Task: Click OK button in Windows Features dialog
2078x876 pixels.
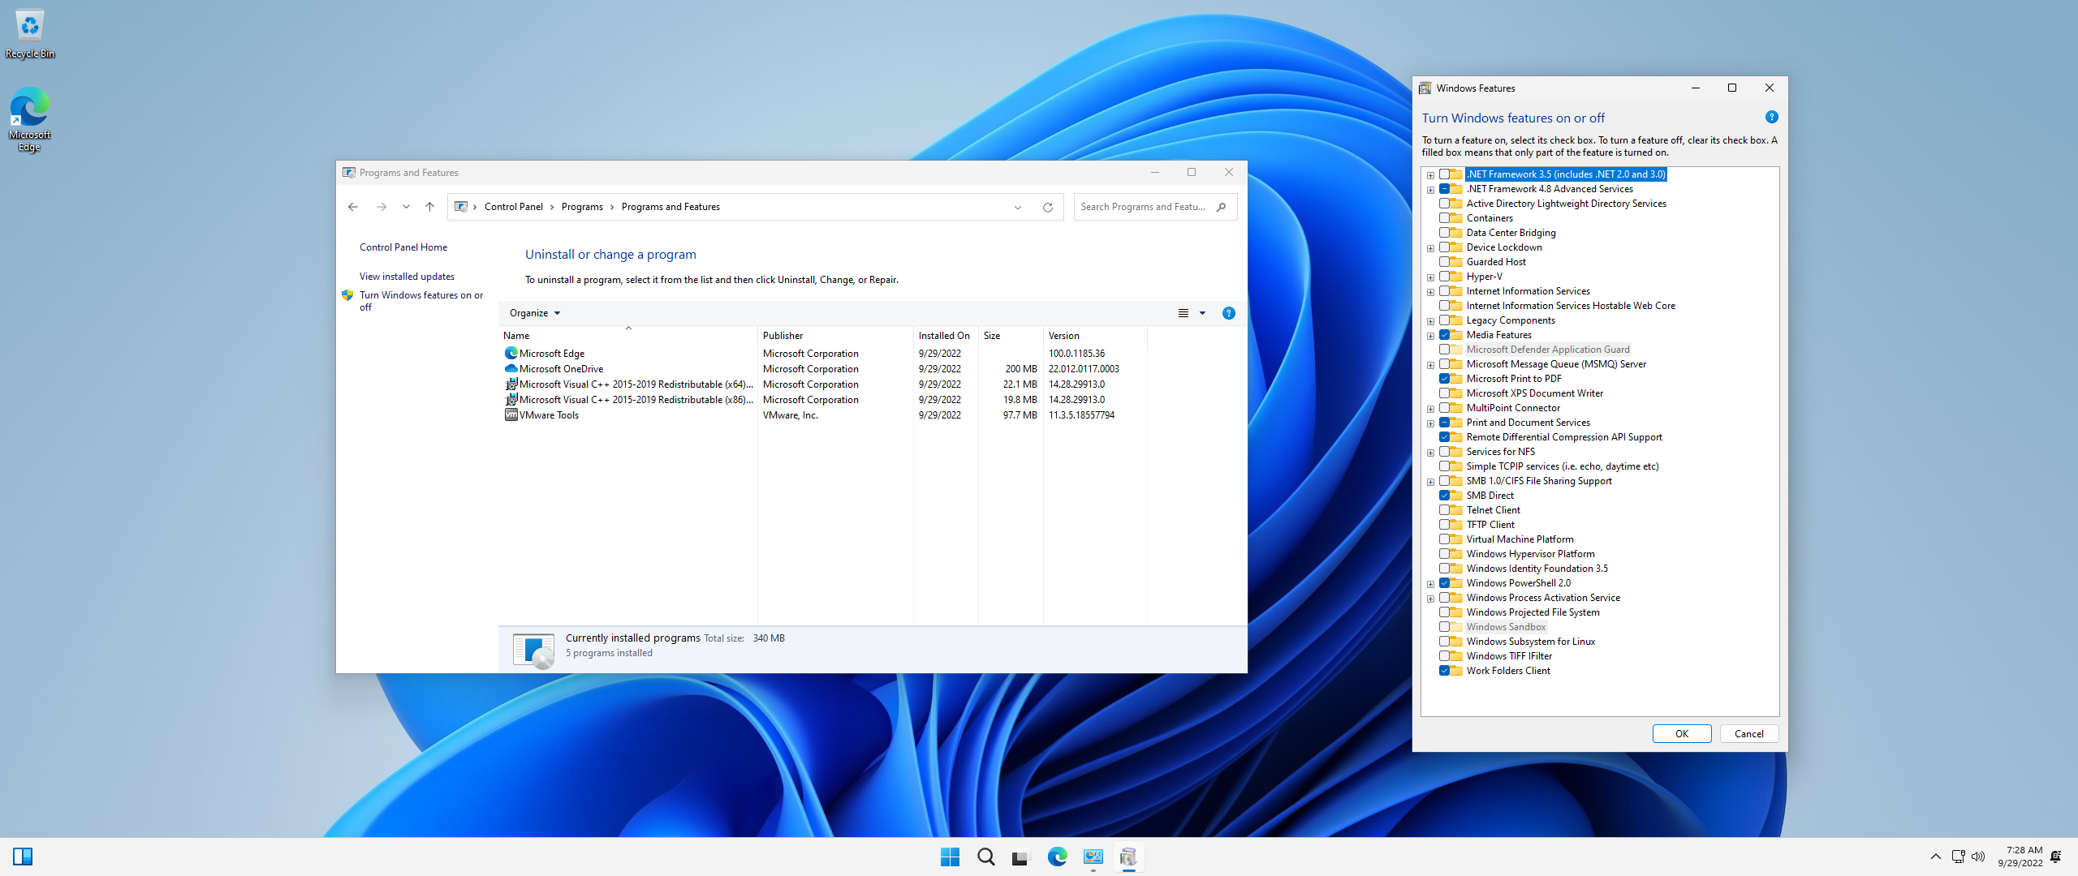Action: pos(1680,733)
